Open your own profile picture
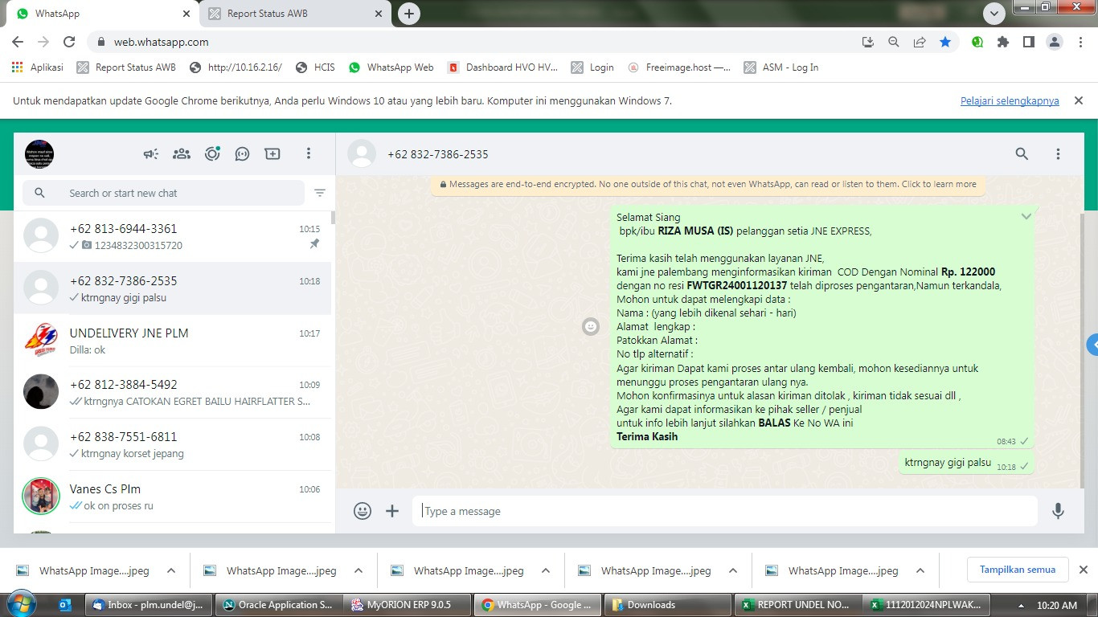The width and height of the screenshot is (1098, 617). pos(39,153)
